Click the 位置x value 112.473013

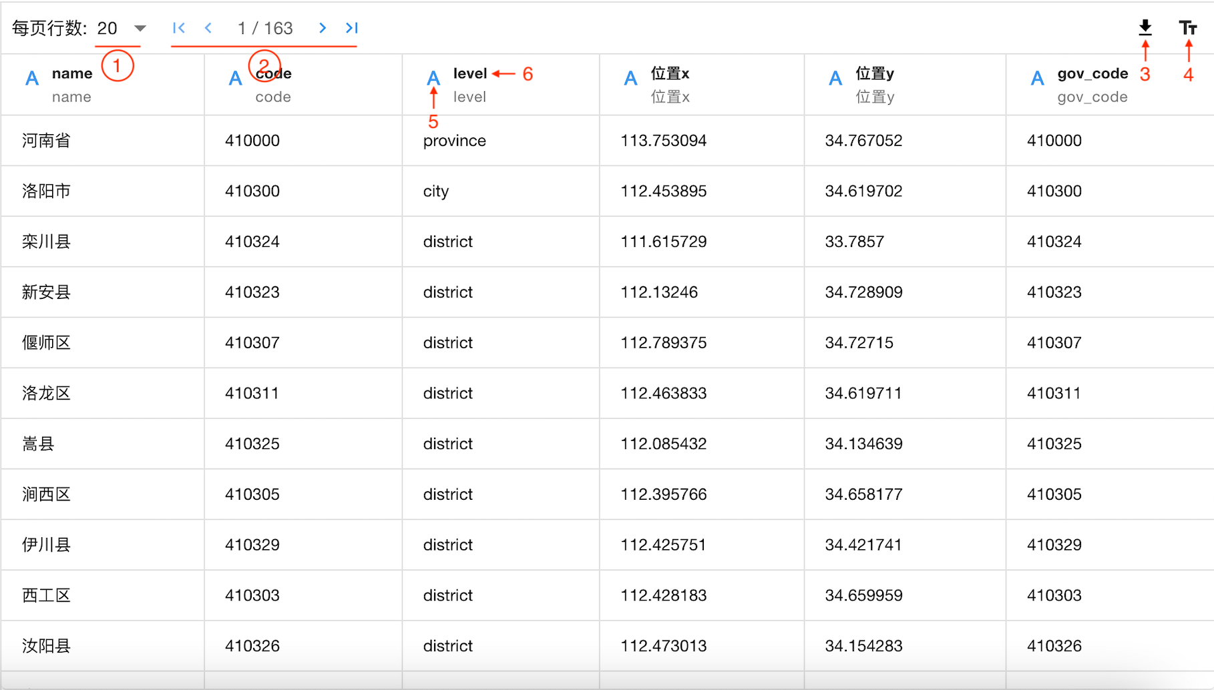[664, 646]
